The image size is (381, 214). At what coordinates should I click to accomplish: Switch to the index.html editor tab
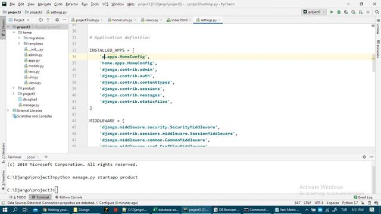(x=179, y=20)
